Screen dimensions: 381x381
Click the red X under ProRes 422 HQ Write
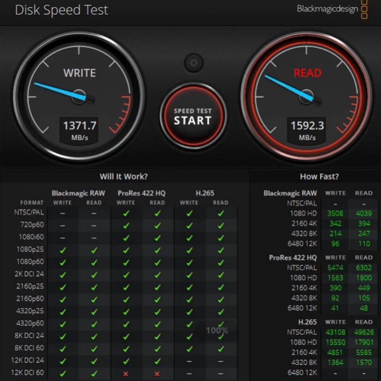tap(126, 373)
